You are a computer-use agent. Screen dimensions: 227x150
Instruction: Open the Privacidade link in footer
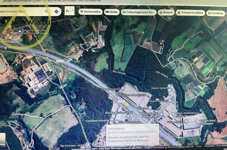pyautogui.click(x=210, y=146)
